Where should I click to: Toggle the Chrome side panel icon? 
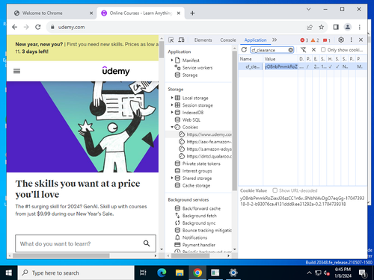(x=336, y=27)
